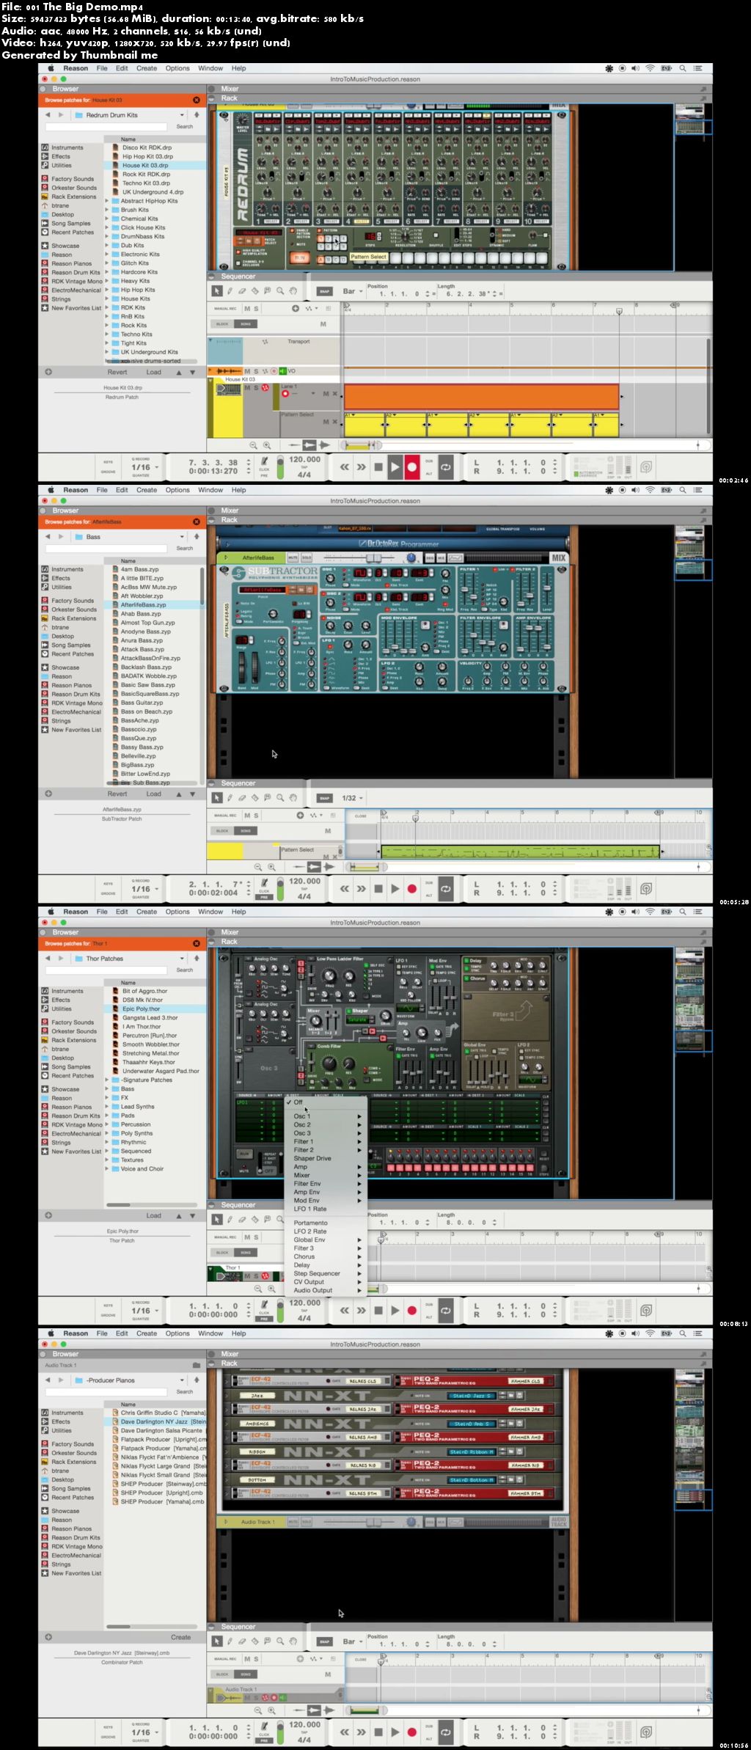Click the Wi-Fi icon in the Redrum frame menu bar

click(x=650, y=68)
